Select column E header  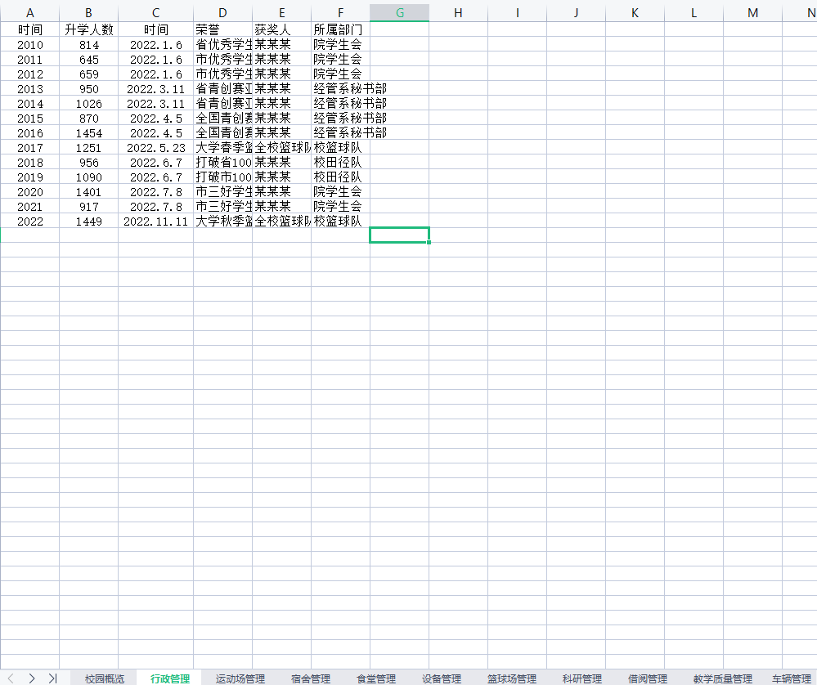pos(281,13)
